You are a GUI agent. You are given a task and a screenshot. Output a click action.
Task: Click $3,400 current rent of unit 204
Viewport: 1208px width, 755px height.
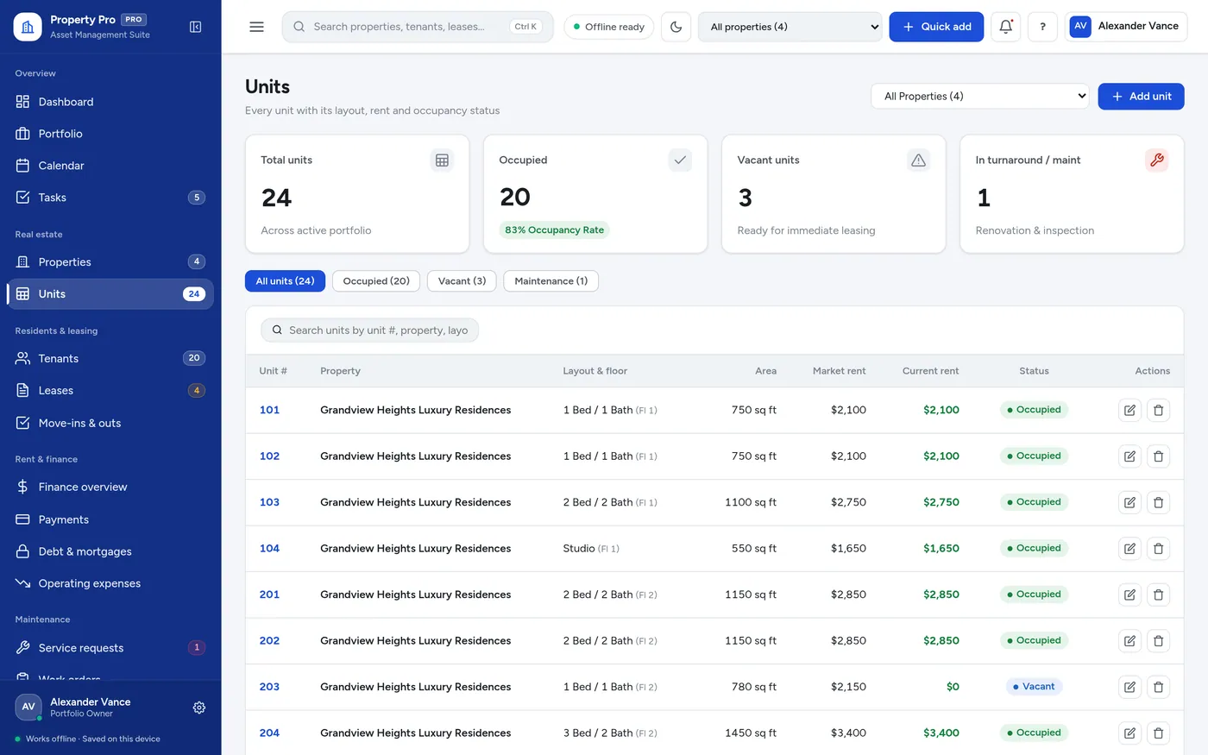pos(941,733)
